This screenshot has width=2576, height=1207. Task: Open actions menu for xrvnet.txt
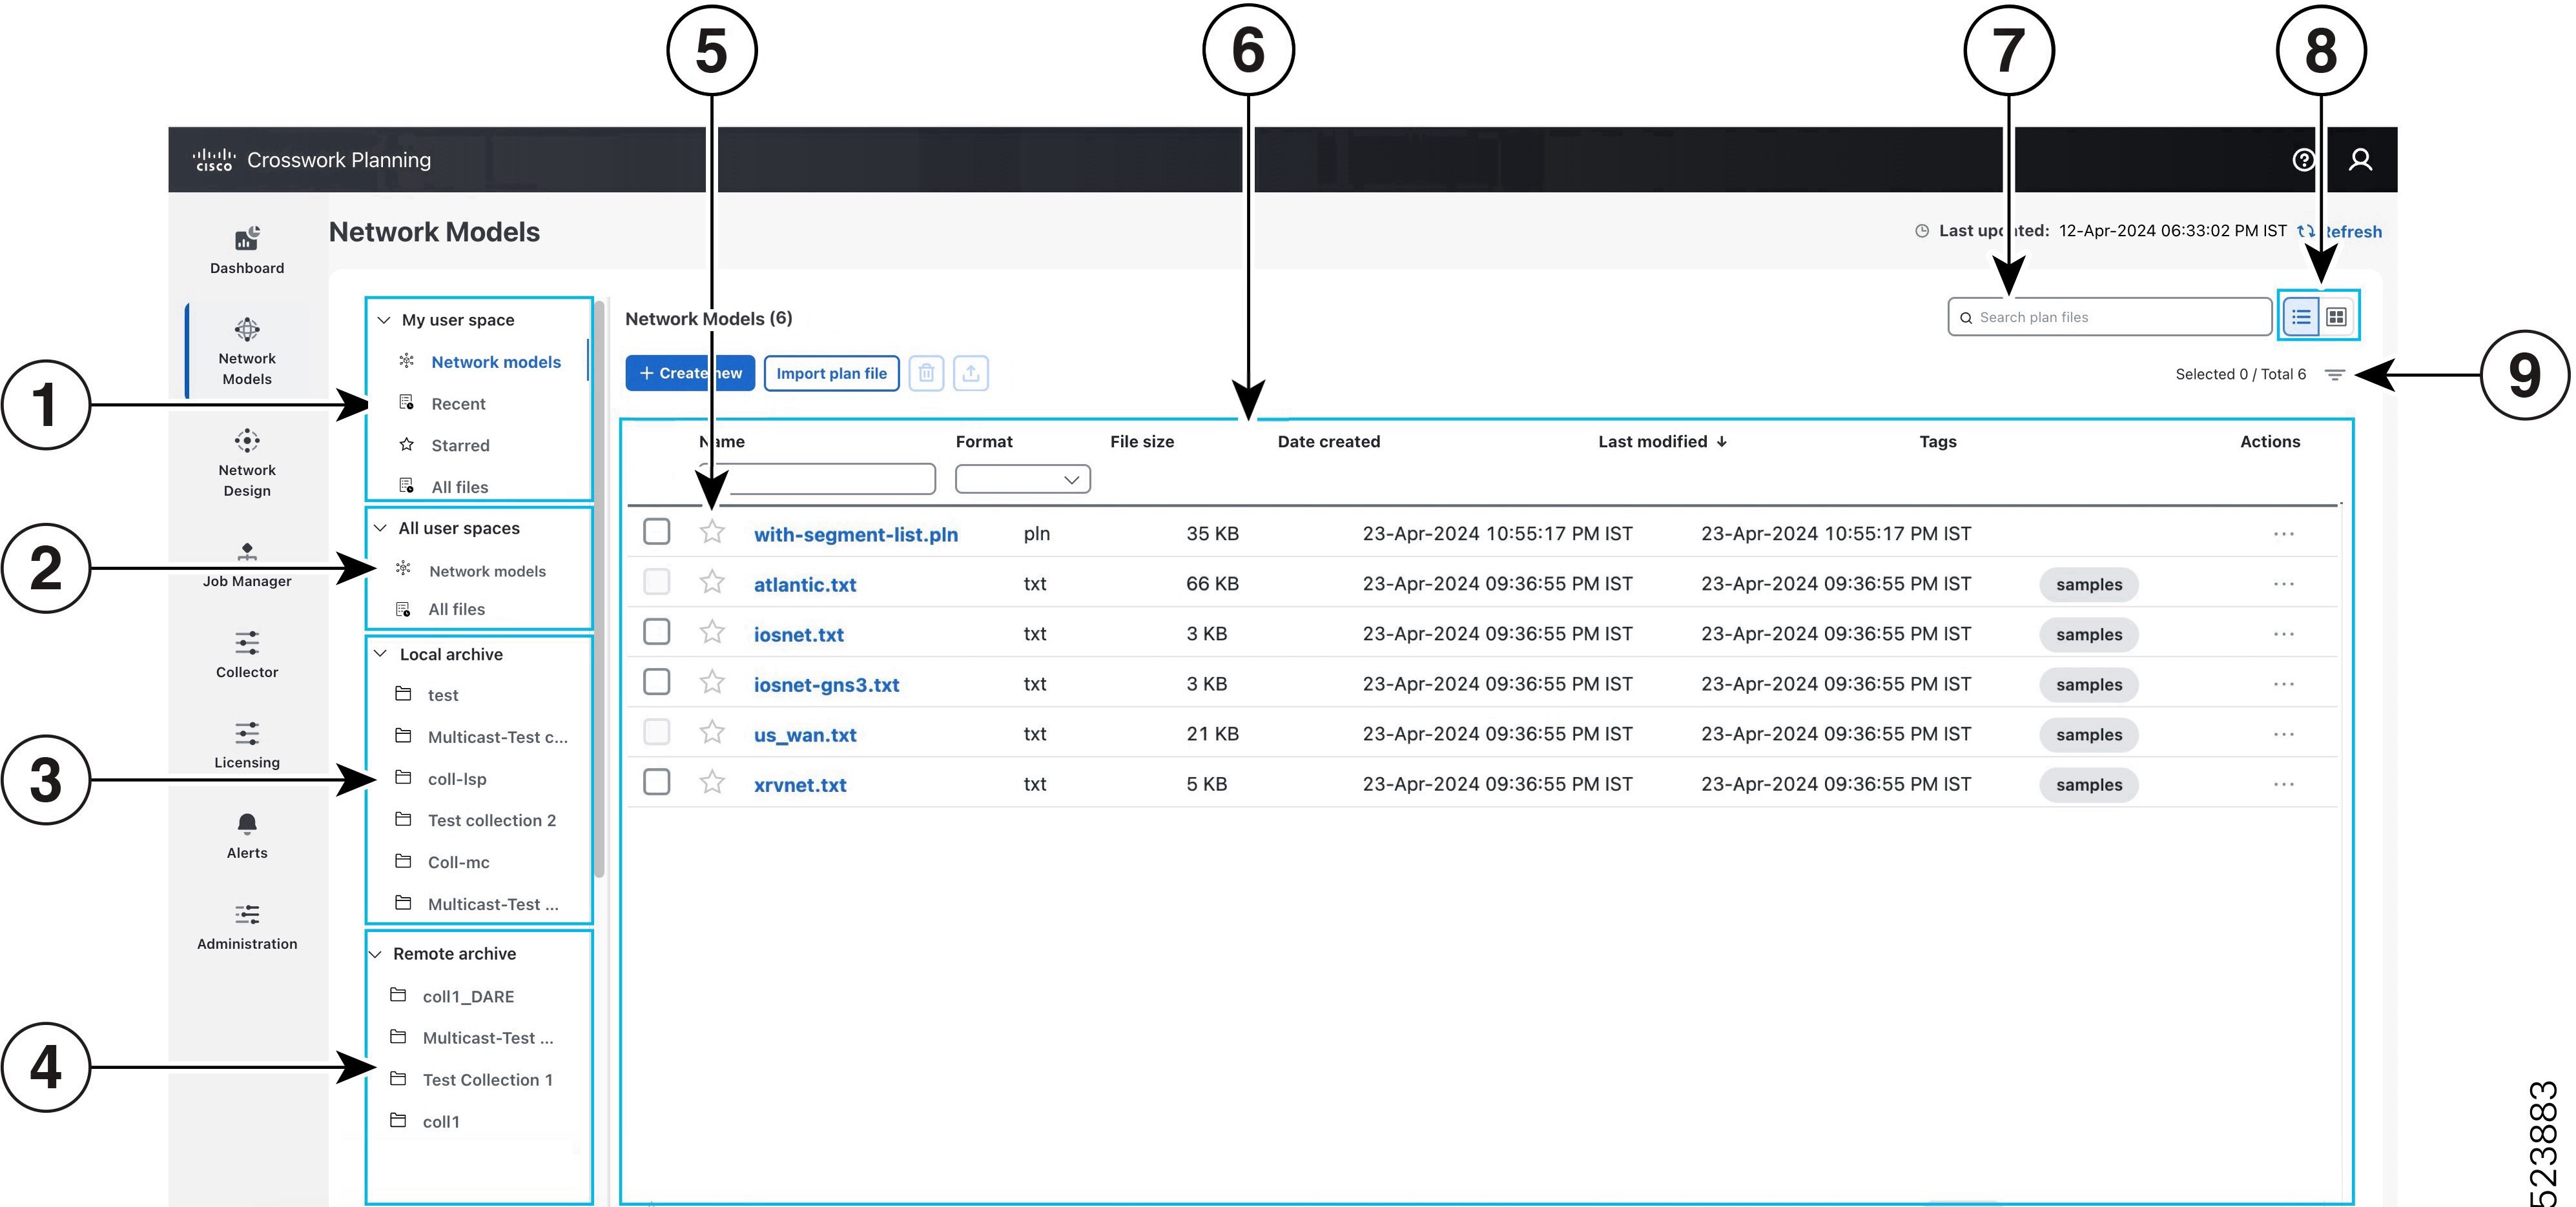pyautogui.click(x=2284, y=784)
